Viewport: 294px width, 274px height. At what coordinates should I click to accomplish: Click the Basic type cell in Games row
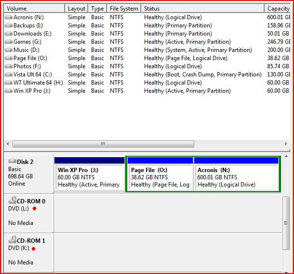click(x=97, y=42)
